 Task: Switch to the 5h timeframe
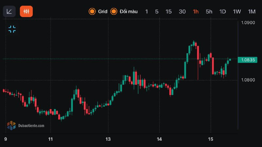pos(209,11)
